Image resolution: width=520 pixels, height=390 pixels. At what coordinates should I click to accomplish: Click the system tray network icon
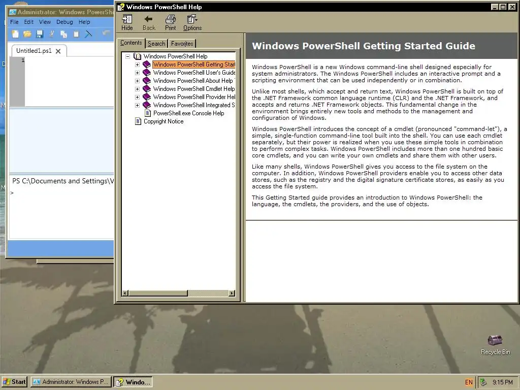pyautogui.click(x=484, y=382)
